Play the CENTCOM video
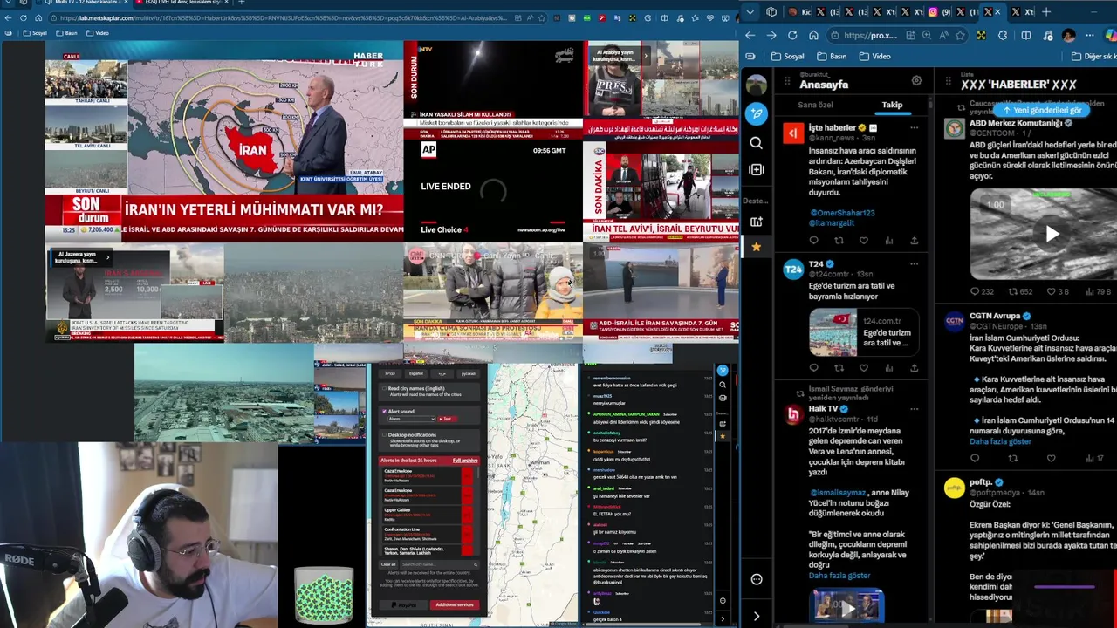Viewport: 1117px width, 628px height. coord(1052,234)
